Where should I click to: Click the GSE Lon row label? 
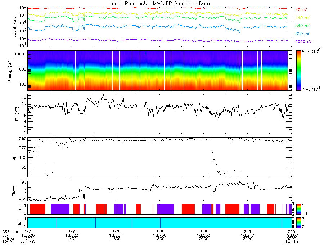10,232
